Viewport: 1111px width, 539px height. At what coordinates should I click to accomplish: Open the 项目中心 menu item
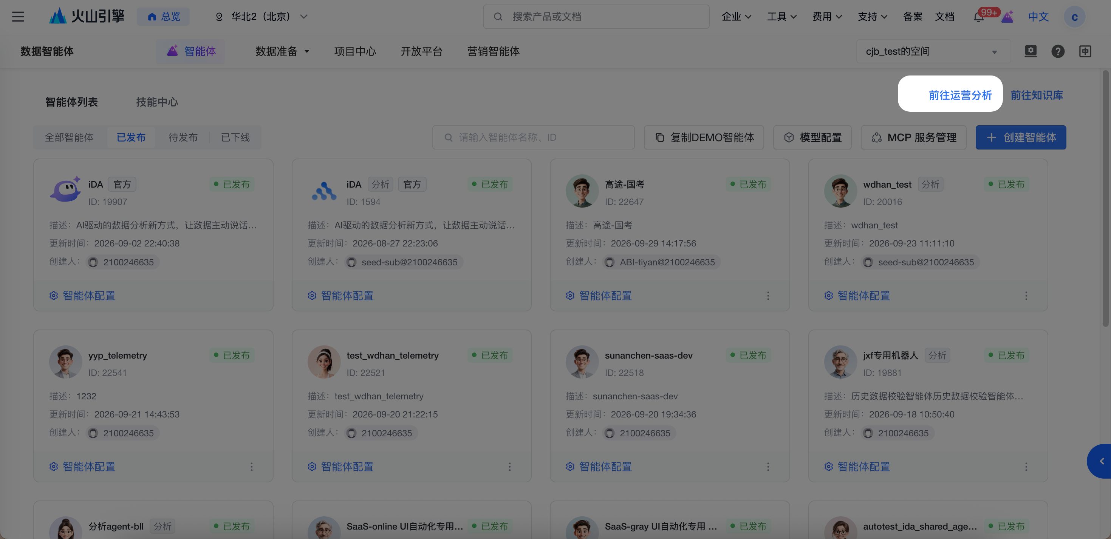pyautogui.click(x=355, y=51)
